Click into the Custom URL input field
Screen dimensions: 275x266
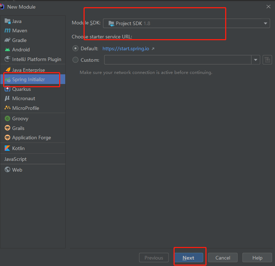click(x=178, y=60)
